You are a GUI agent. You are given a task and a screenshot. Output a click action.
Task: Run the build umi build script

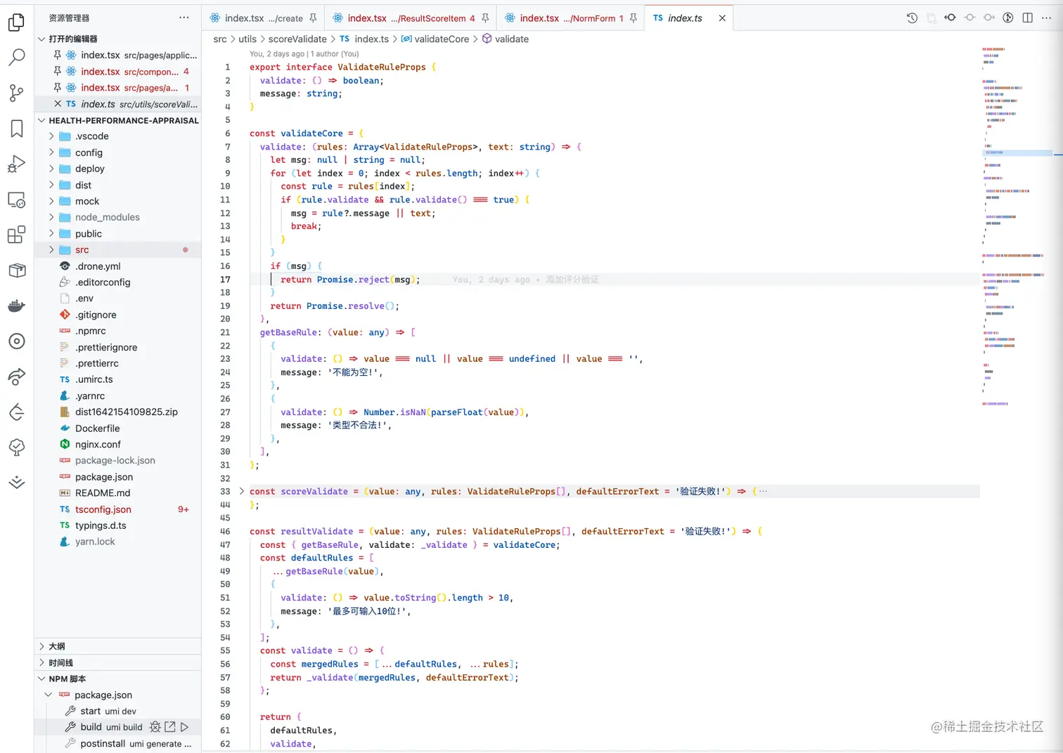(185, 727)
